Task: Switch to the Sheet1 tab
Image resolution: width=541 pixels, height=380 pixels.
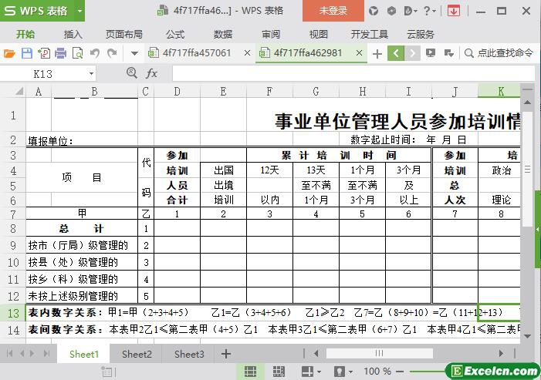Action: click(84, 354)
